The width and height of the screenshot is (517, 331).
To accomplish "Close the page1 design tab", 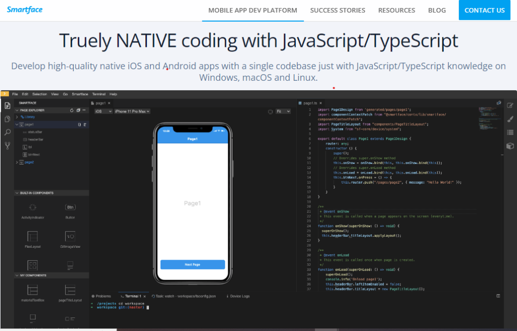I will point(109,103).
